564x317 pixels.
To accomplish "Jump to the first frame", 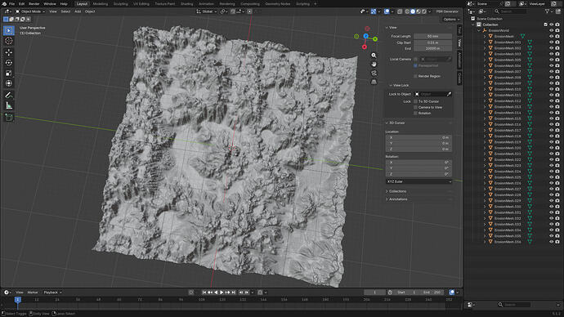I will (x=204, y=292).
